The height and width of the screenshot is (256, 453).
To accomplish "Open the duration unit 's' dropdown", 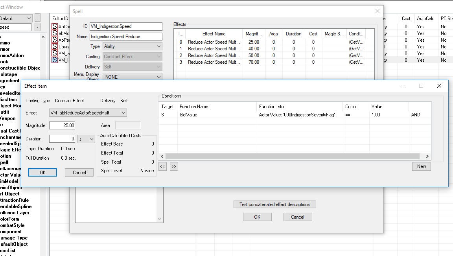I will (x=86, y=139).
